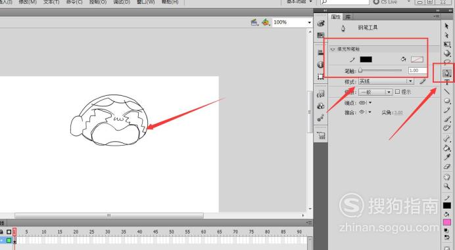Viewport: 455px width, 250px height.
Task: Click the Edit Scene clapperboard icon
Action: tap(254, 22)
